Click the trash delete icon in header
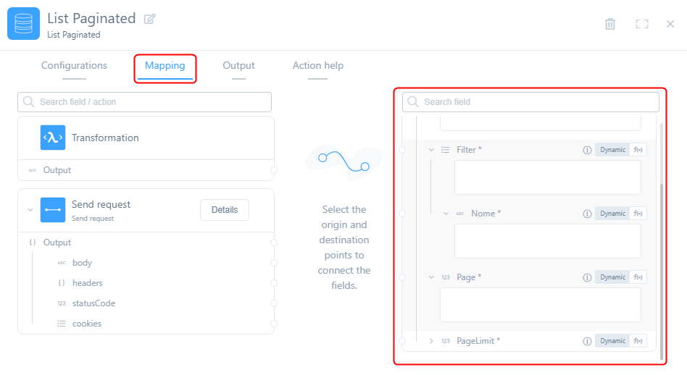 pos(610,24)
